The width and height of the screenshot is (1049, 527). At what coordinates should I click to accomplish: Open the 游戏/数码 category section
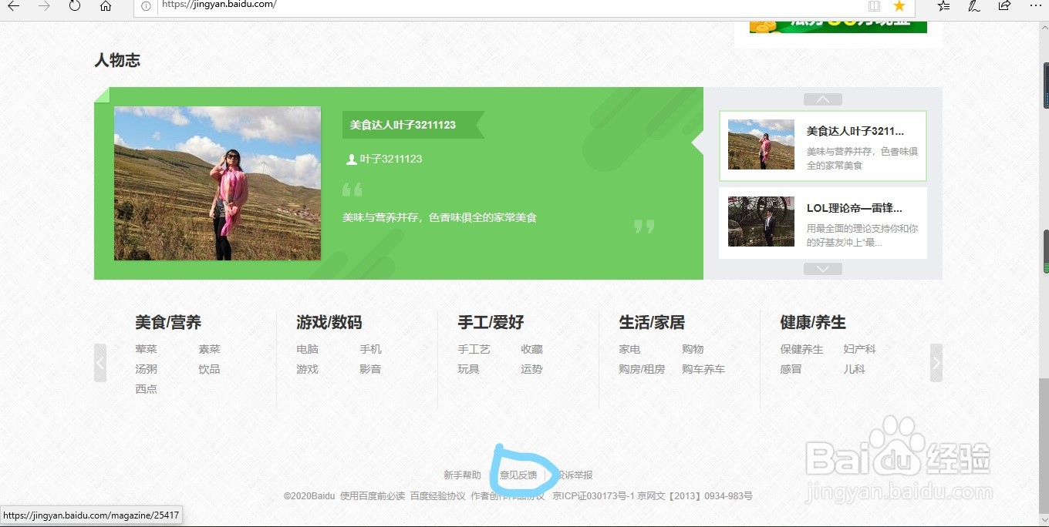click(329, 322)
